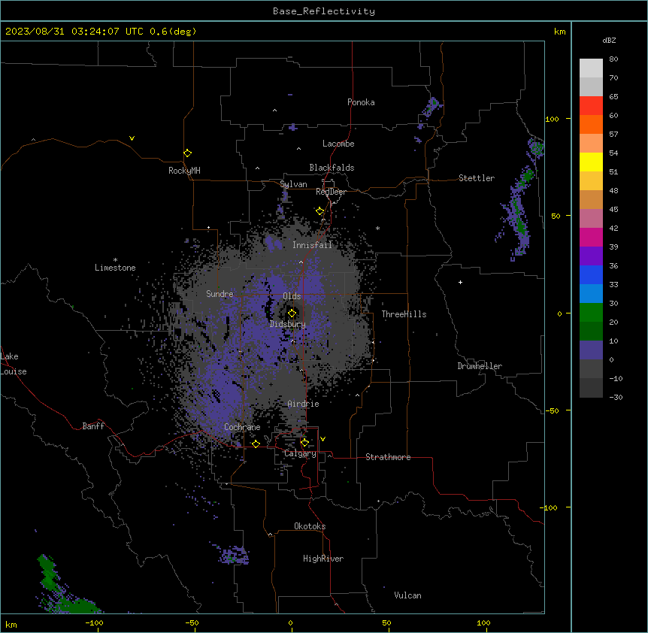Screen dimensions: 648x633
Task: Click the asterisk marker above Limestone
Action: tap(115, 260)
